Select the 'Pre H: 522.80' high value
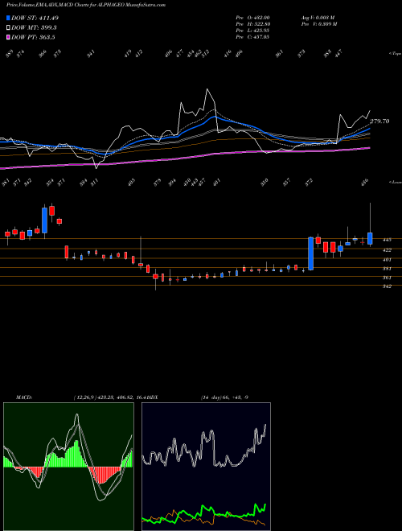 point(252,24)
